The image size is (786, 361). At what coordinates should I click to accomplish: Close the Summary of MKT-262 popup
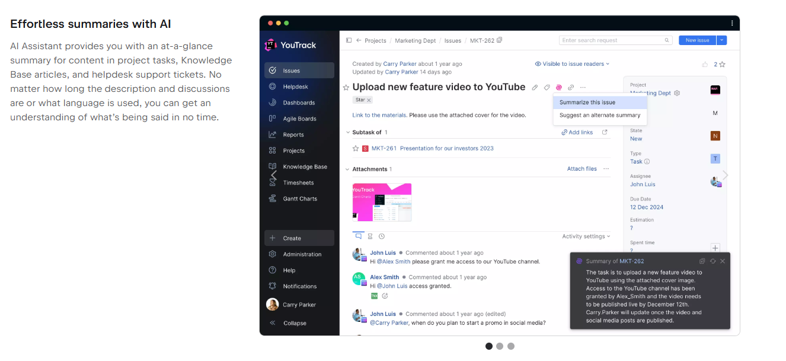pos(723,261)
